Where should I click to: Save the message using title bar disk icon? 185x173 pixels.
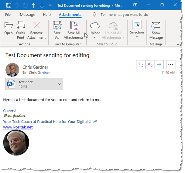click(x=9, y=5)
